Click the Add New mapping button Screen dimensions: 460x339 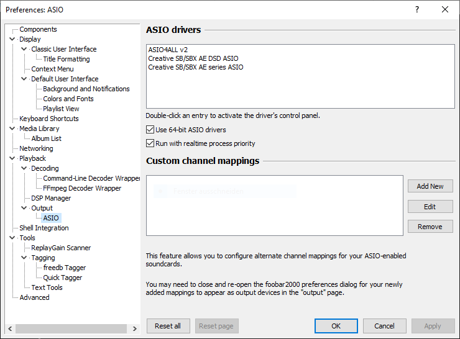tap(430, 186)
